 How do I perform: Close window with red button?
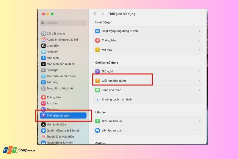pos(43,14)
